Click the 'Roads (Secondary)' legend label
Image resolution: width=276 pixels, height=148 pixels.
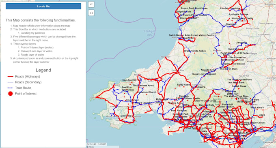point(28,82)
